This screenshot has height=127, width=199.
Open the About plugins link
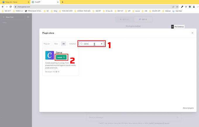pos(188,108)
